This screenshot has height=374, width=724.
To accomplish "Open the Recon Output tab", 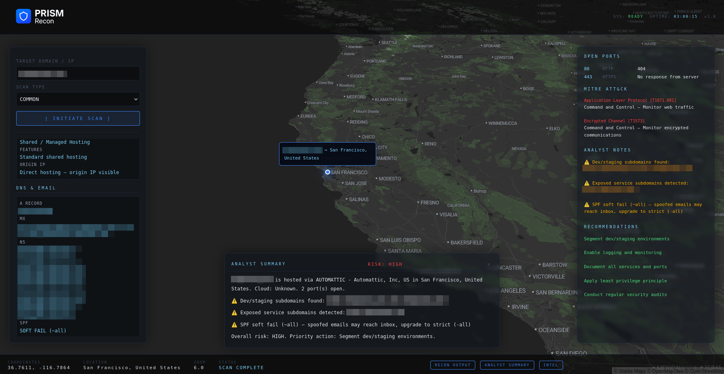I will click(x=453, y=365).
